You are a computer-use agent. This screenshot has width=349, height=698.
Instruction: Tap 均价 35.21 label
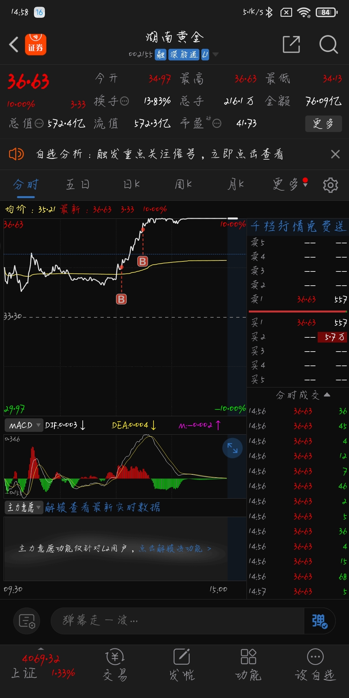pyautogui.click(x=30, y=209)
